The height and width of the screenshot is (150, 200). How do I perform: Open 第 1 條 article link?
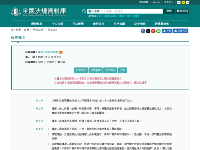(39, 101)
